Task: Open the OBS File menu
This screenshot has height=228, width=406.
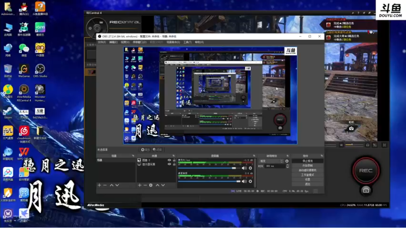Action: 102,42
